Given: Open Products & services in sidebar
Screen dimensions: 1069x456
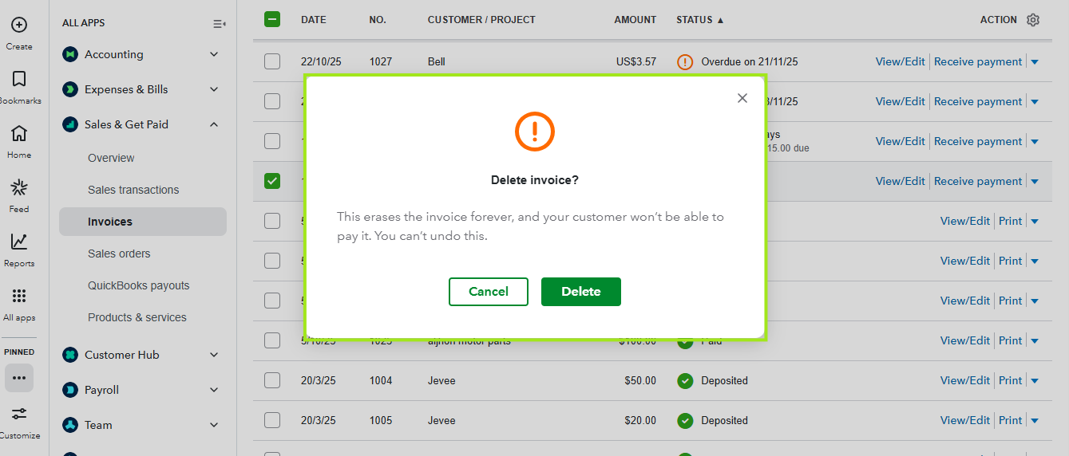Looking at the screenshot, I should point(137,317).
